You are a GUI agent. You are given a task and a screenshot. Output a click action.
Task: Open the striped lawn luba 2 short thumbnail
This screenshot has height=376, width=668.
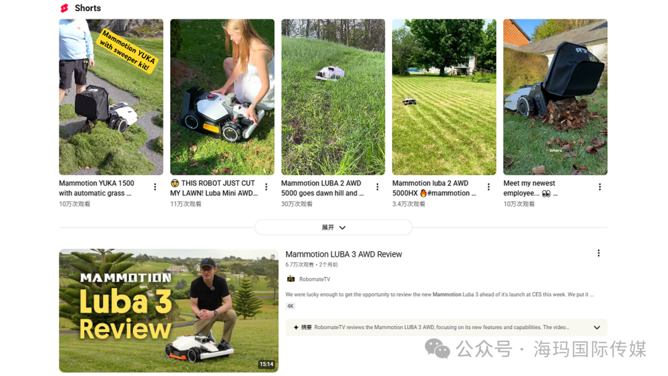[x=444, y=97]
